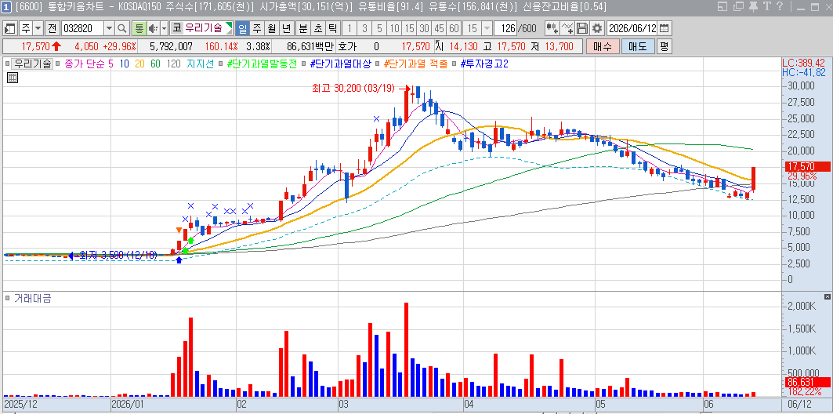Click the date field 2026/06/12
This screenshot has height=414, width=833.
pyautogui.click(x=632, y=28)
